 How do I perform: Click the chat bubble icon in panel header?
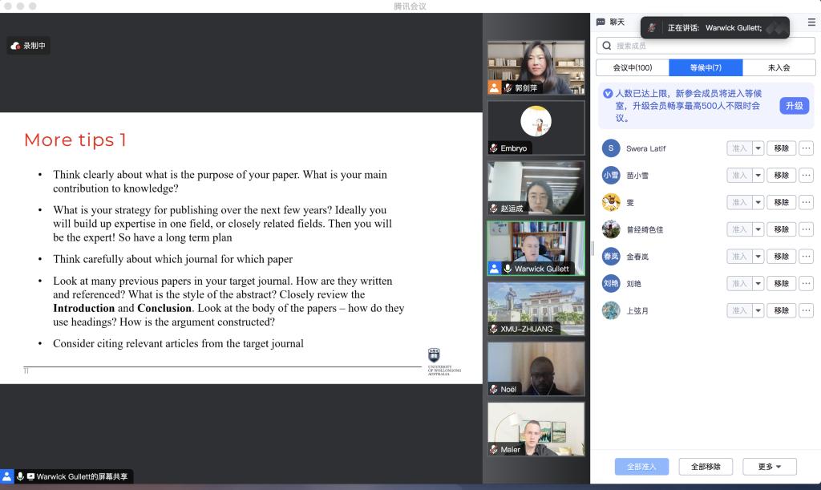(x=601, y=22)
